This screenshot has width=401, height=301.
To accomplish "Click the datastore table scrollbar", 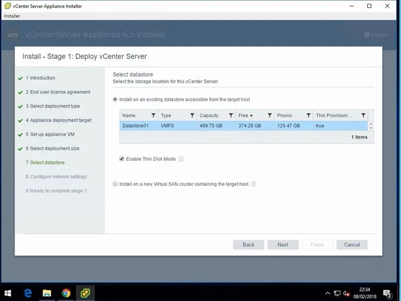I will [371, 125].
